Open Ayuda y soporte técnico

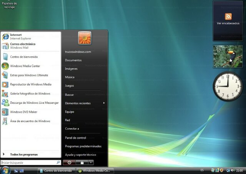[x=80, y=155]
